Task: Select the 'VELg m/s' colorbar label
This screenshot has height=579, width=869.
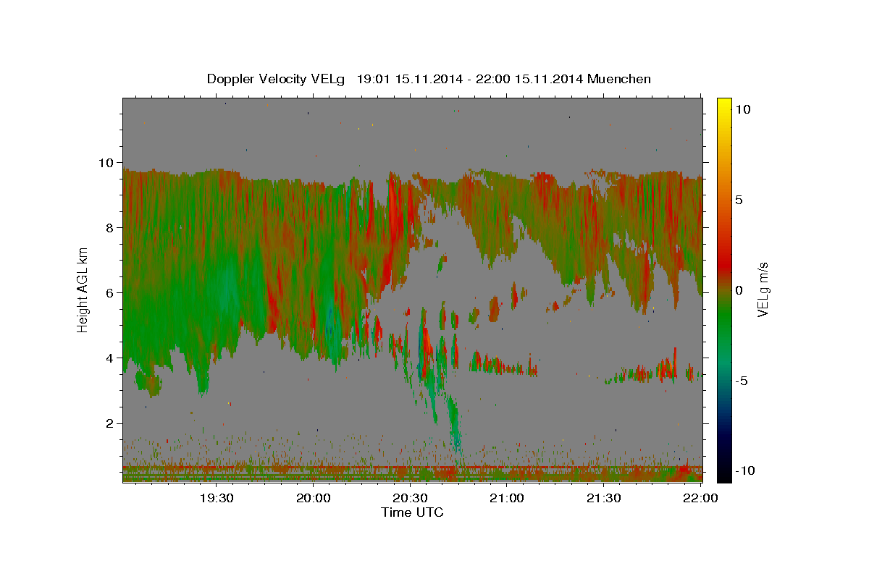Action: click(763, 289)
